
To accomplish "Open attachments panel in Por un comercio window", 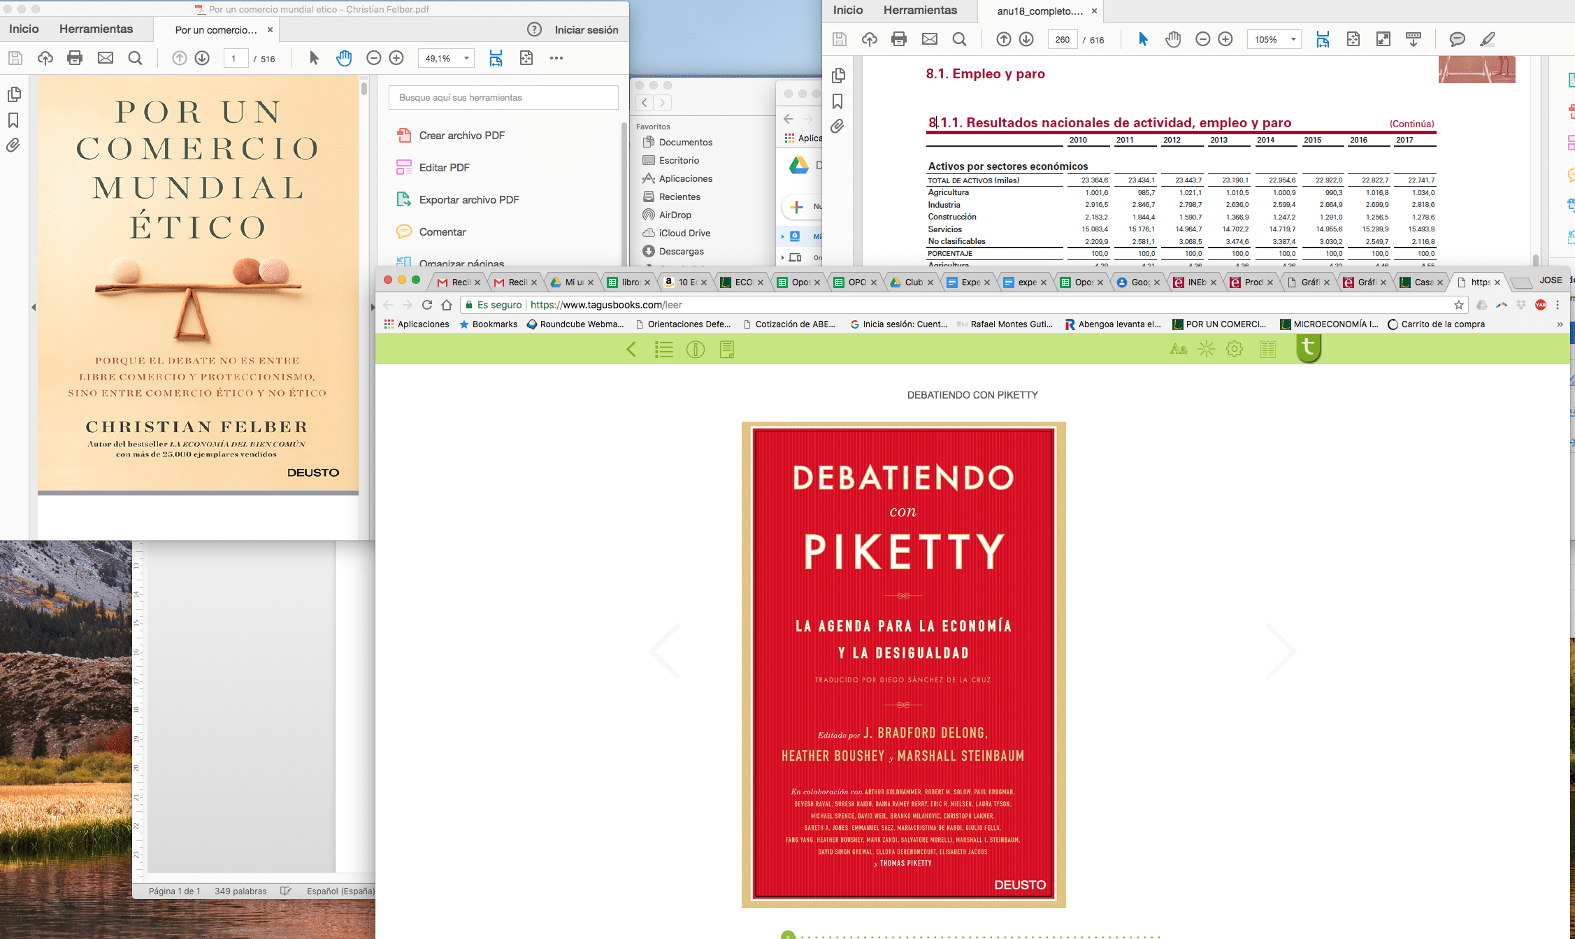I will pos(13,145).
